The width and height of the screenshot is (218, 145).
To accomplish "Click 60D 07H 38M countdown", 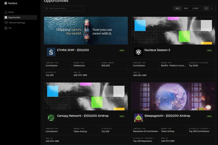I will 80,75.
